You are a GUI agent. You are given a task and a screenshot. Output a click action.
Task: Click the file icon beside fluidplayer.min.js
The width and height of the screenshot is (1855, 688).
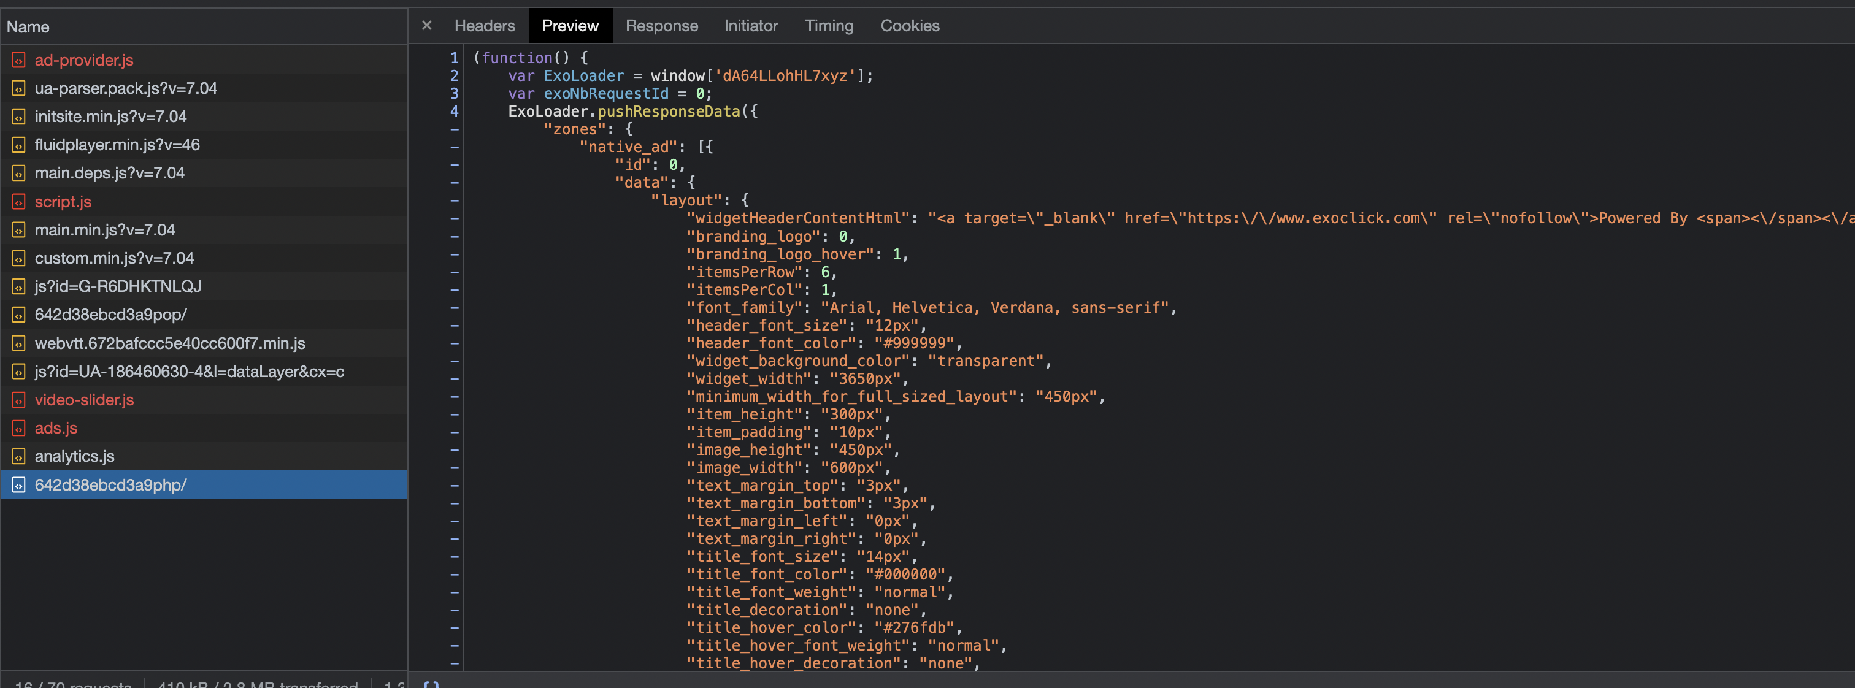(x=19, y=145)
